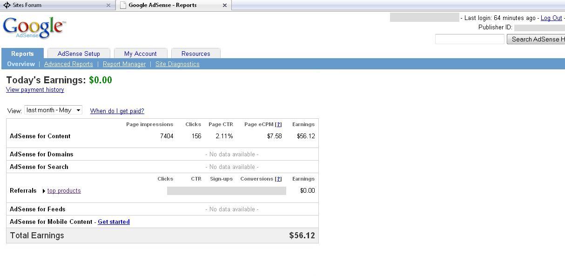Open Advanced Reports link
The image size is (565, 276).
tap(68, 64)
